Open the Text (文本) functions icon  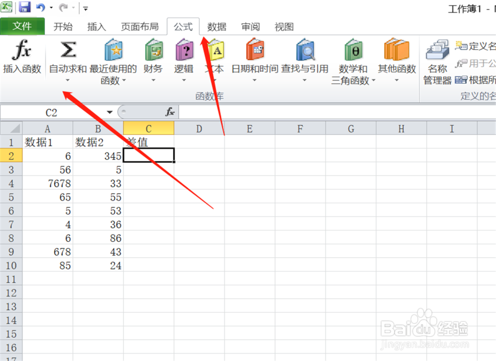pyautogui.click(x=216, y=50)
